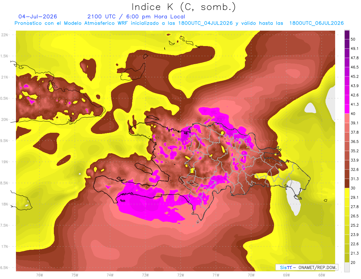The image size is (361, 279).
Task: Pick the legend swatch between 30 and 31.3
Action: point(347,183)
